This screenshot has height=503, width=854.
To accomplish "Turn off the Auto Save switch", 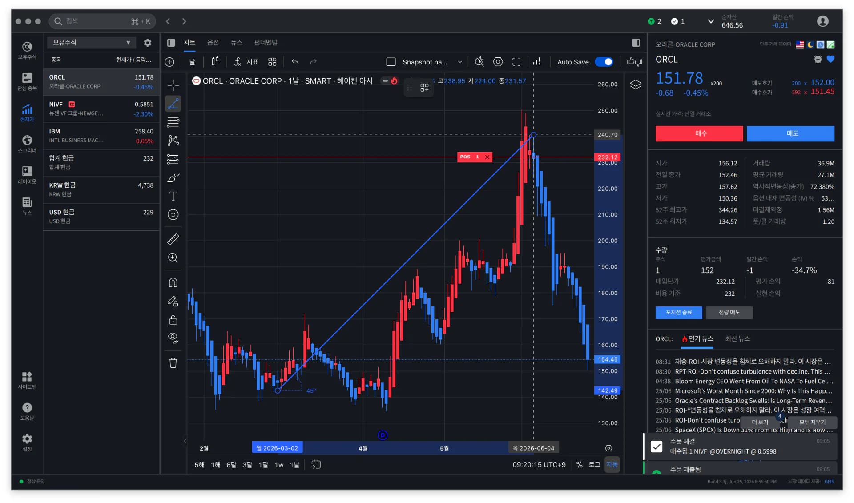I will tap(604, 62).
